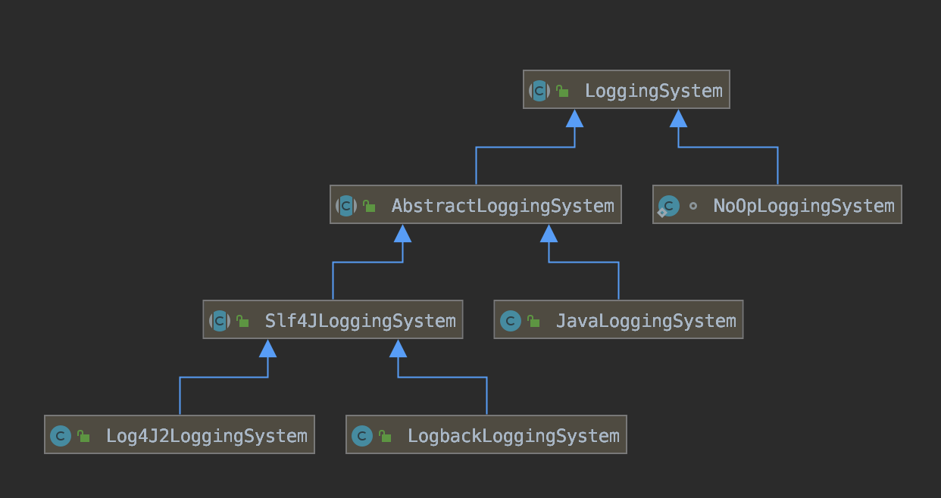This screenshot has height=498, width=941.
Task: Select the AbstractLoggingSystem class name
Action: pos(503,206)
